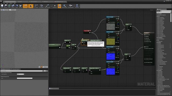
Task: Reset Const Exponent to its default
Action: pos(25,74)
